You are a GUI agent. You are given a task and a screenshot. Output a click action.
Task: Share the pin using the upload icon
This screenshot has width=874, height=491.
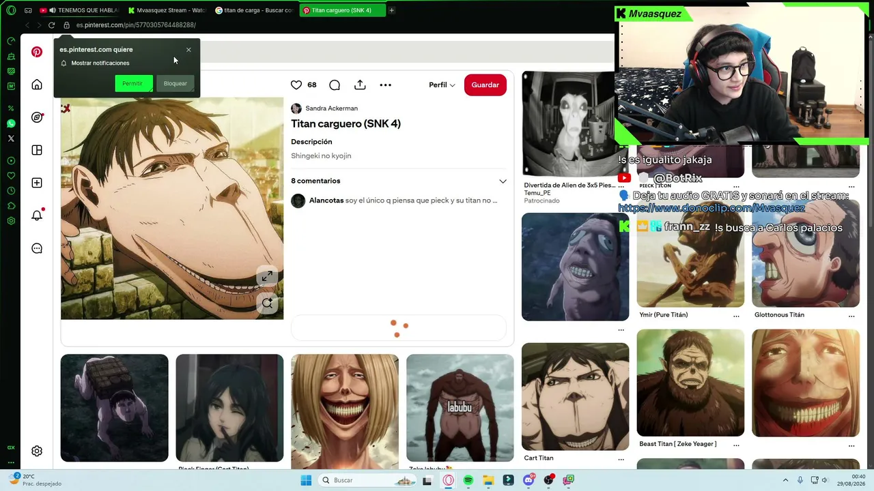tap(360, 85)
